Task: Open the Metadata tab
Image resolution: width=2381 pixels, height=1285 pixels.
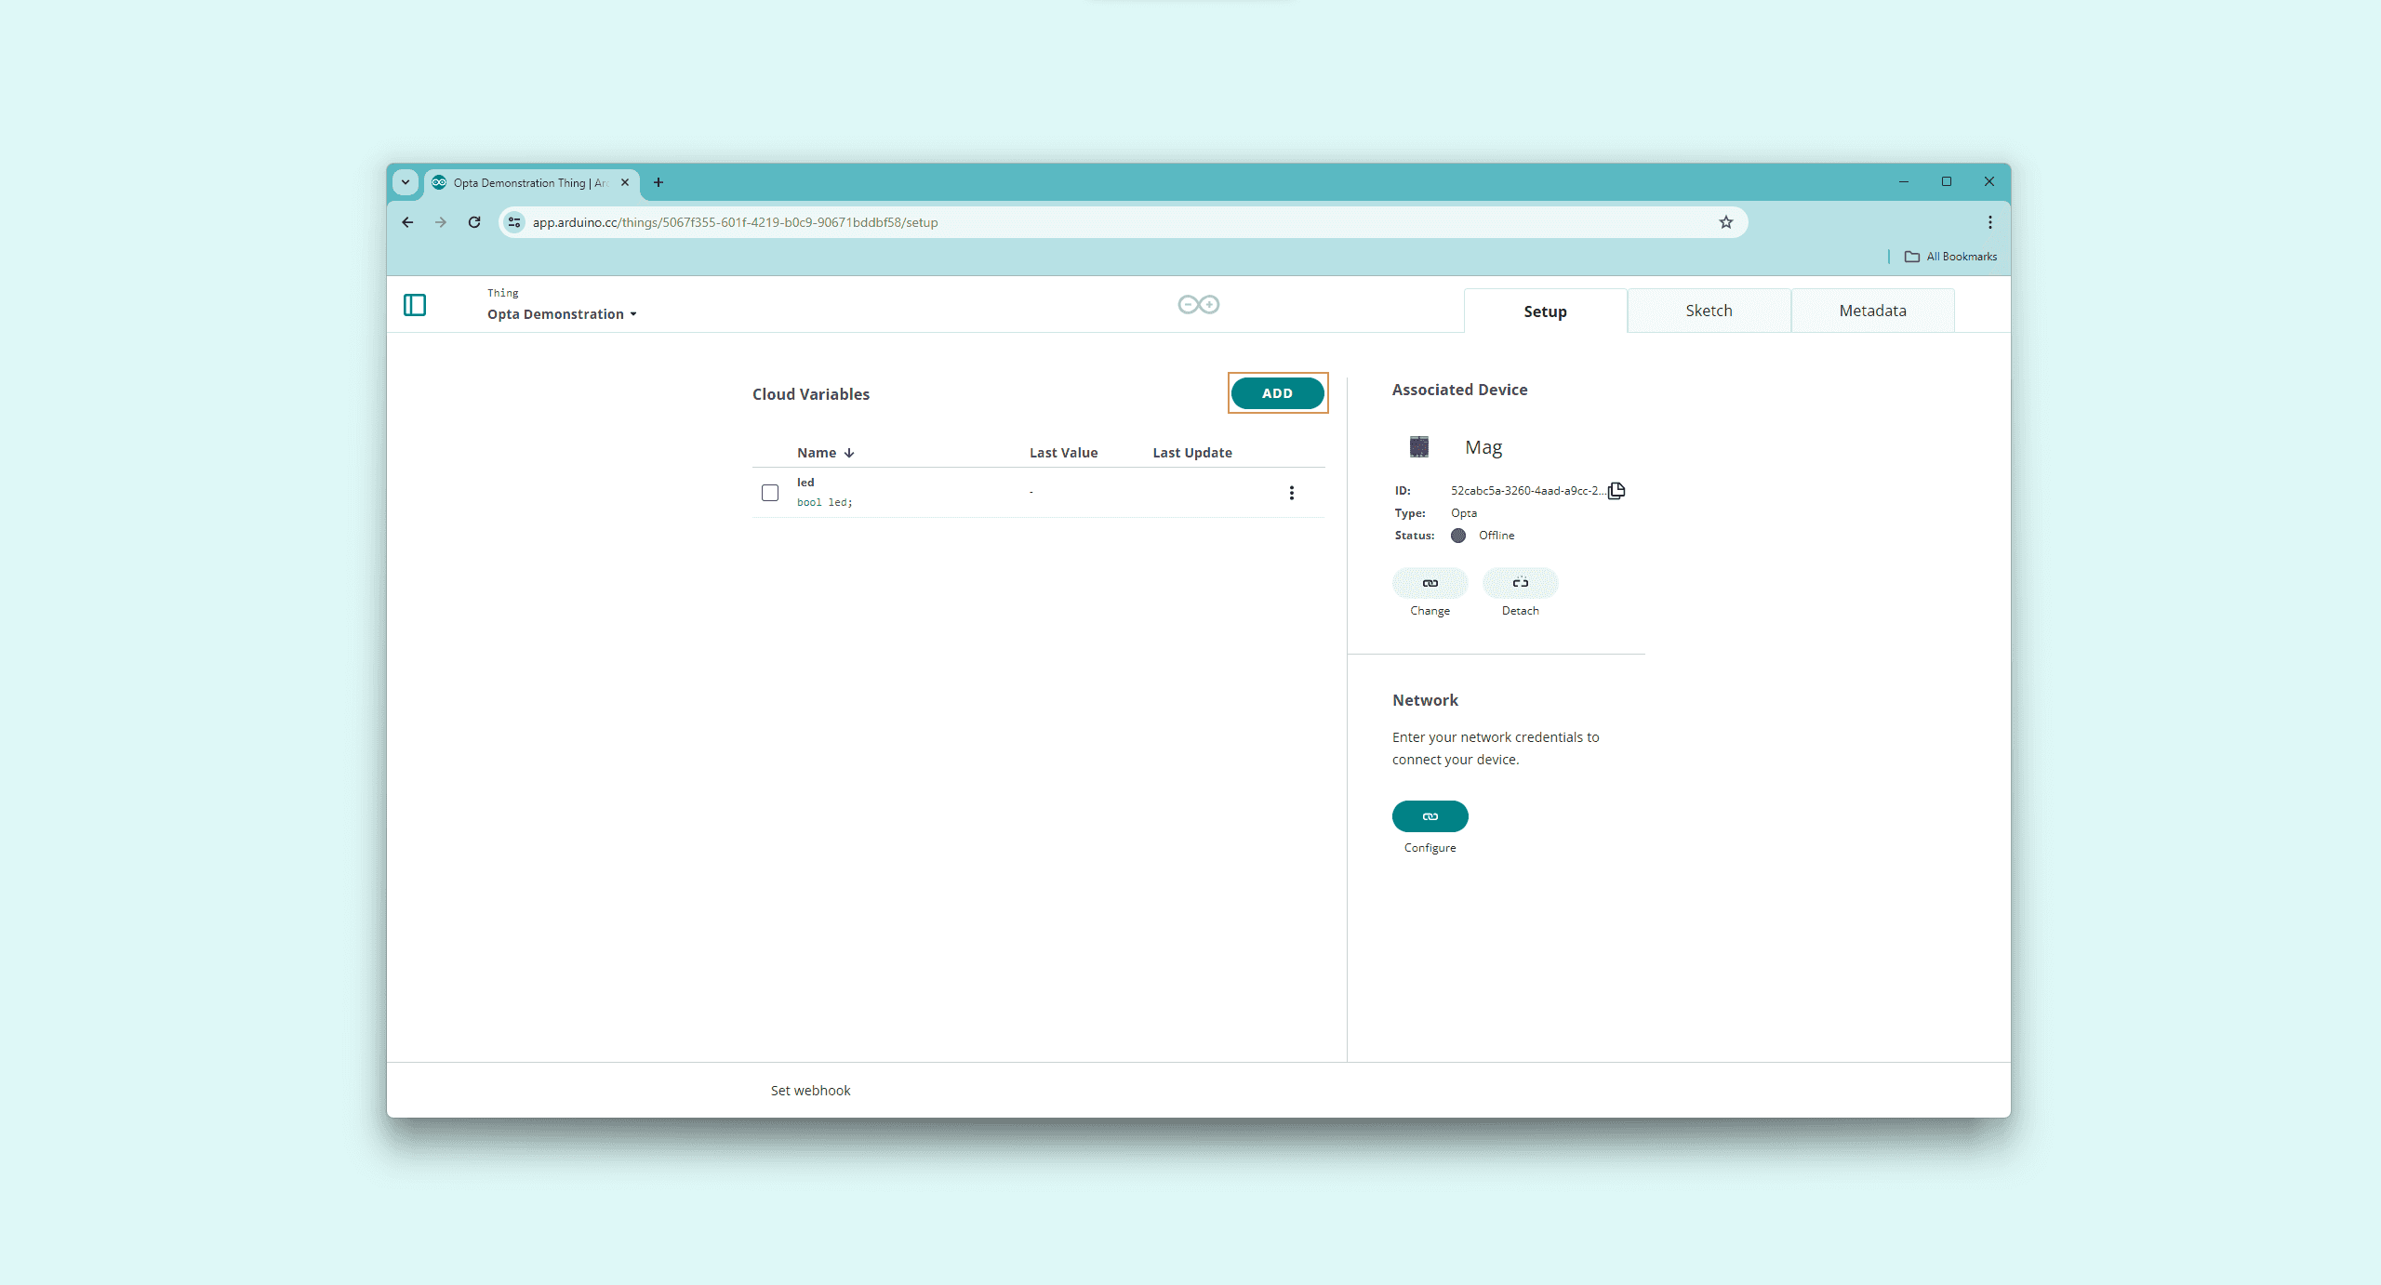Action: click(1872, 310)
